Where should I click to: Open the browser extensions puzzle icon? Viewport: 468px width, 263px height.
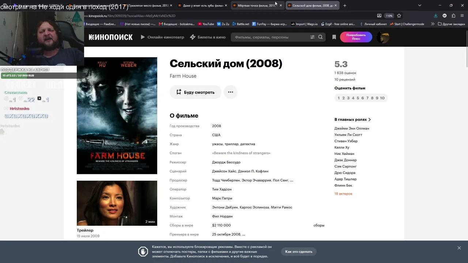click(453, 16)
